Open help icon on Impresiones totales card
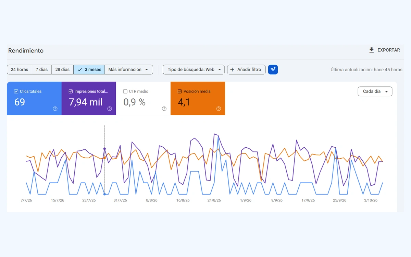Viewport: 411px width, 257px height. tap(110, 109)
